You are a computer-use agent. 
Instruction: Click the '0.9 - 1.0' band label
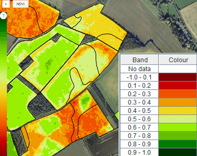[140, 152]
